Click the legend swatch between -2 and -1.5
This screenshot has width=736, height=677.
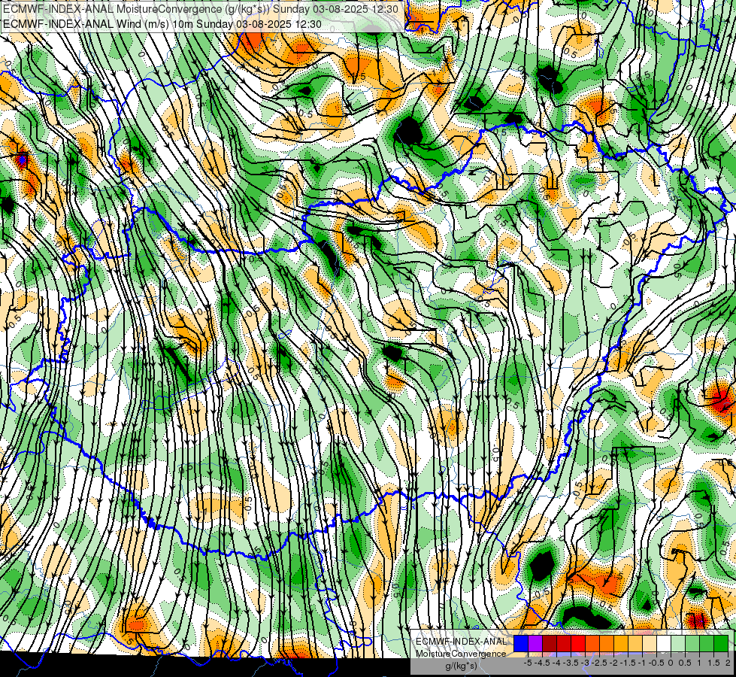tap(621, 644)
